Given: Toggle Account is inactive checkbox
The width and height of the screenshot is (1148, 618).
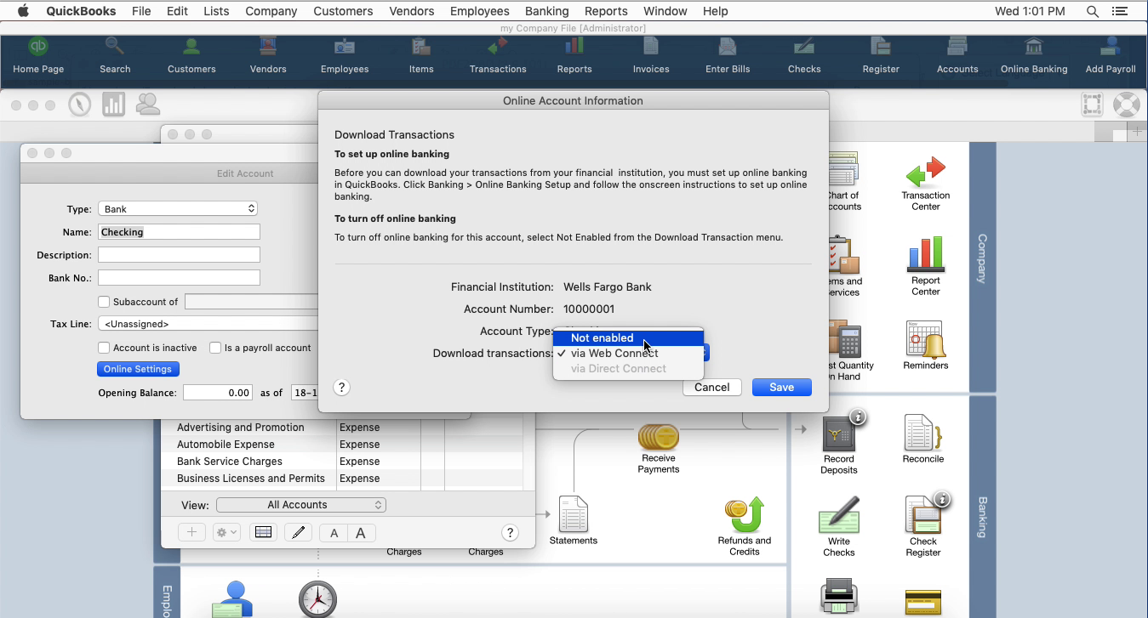Looking at the screenshot, I should click(x=104, y=348).
